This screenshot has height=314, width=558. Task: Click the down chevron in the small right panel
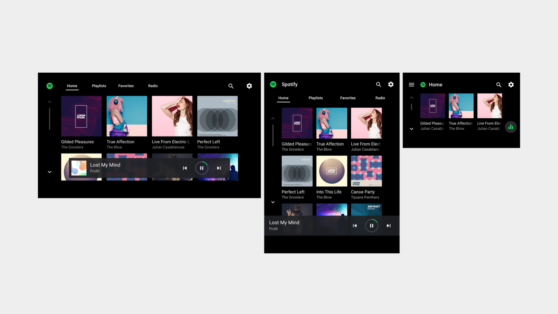pos(411,129)
